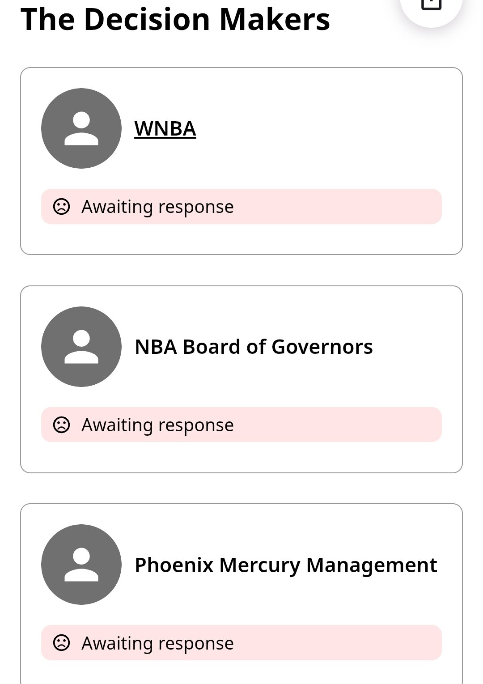Click Awaiting response text under Phoenix Mercury
483x684 pixels.
click(157, 643)
